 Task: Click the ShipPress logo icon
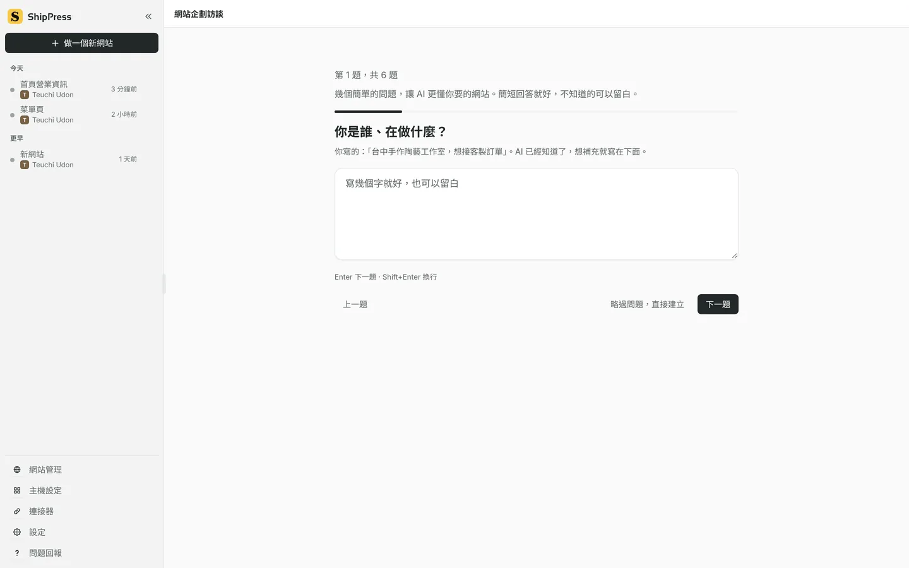[x=15, y=16]
